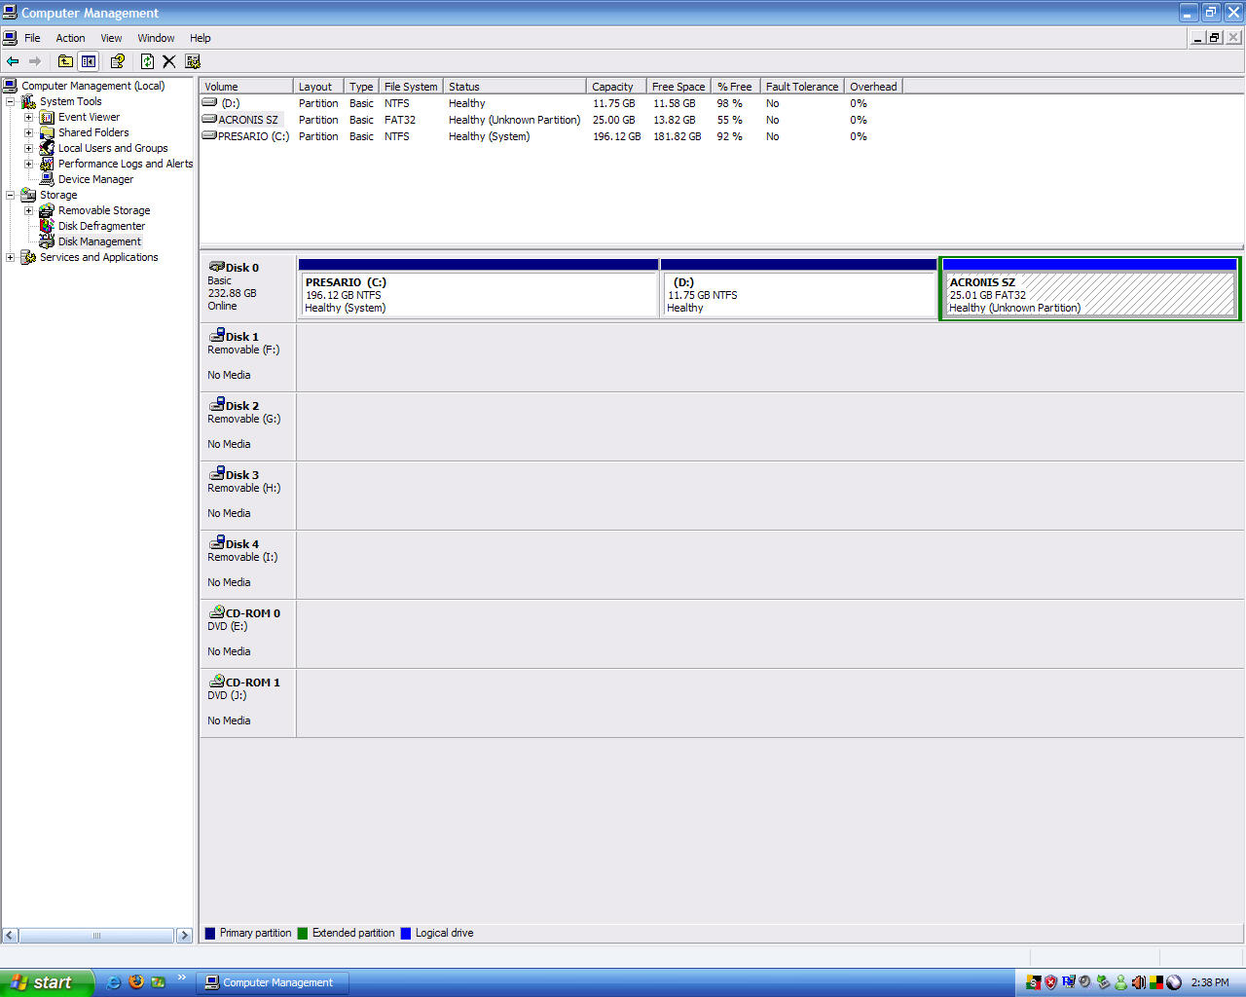Sort by the Volume column header
1246x997 pixels.
246,87
